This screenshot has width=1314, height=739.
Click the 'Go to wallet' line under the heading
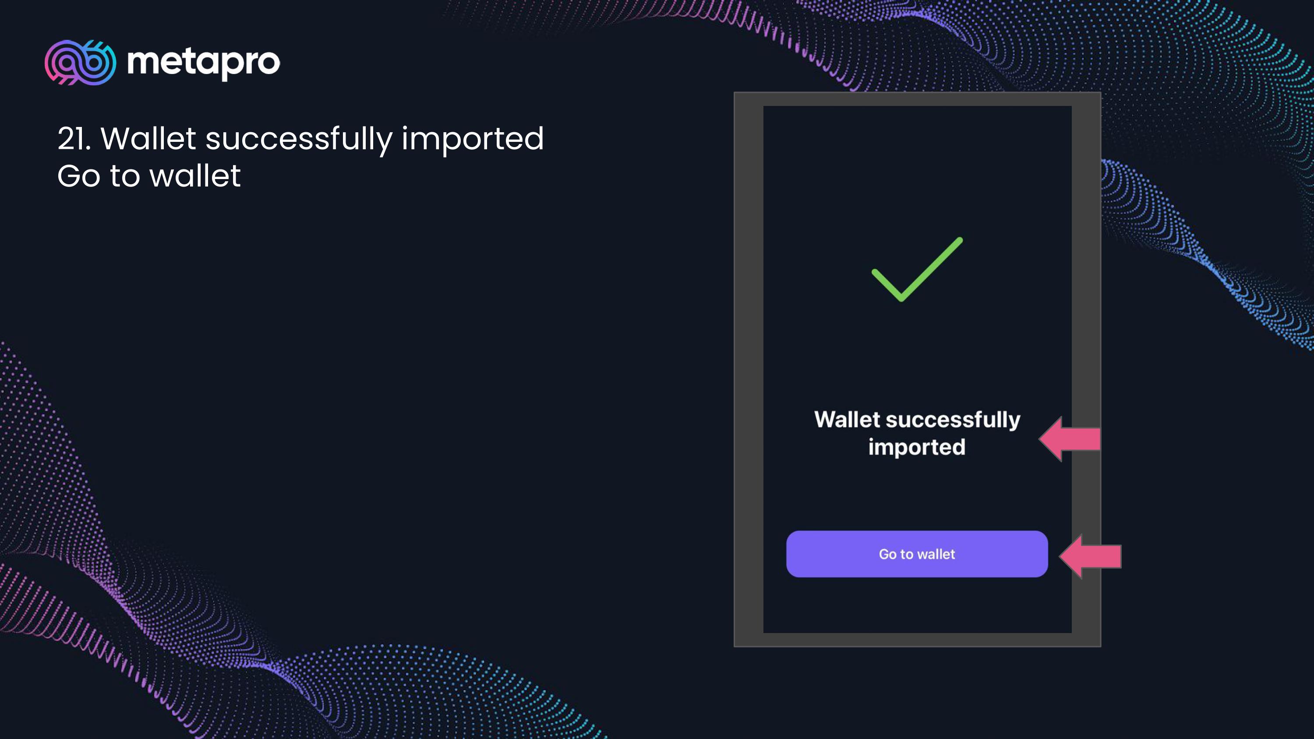pos(148,176)
